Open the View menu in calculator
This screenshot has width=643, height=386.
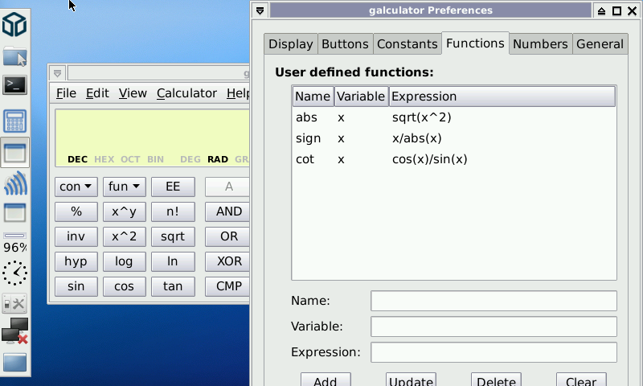click(x=133, y=93)
